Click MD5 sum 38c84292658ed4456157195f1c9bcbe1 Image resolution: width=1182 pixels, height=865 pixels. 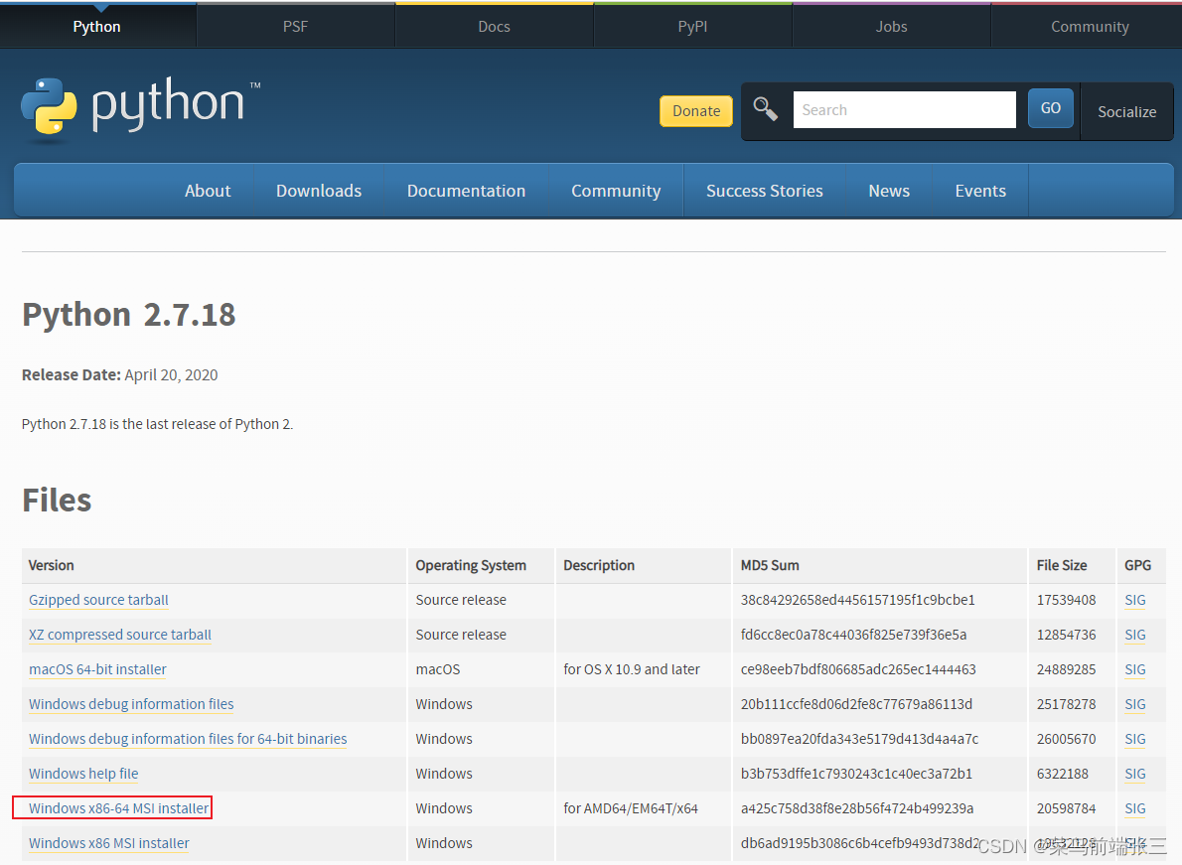858,600
